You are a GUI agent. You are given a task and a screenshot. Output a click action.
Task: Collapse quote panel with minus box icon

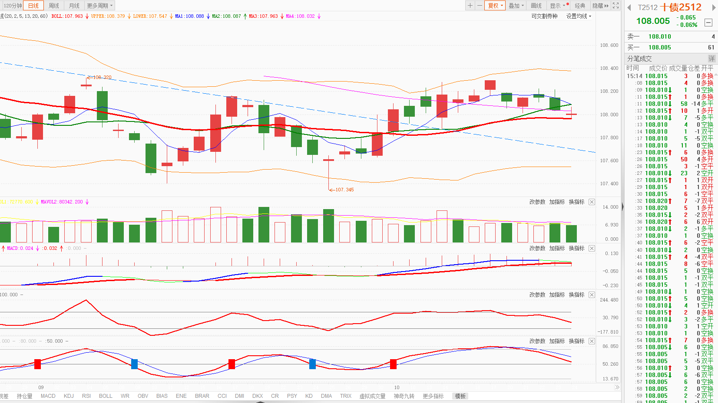click(x=708, y=23)
